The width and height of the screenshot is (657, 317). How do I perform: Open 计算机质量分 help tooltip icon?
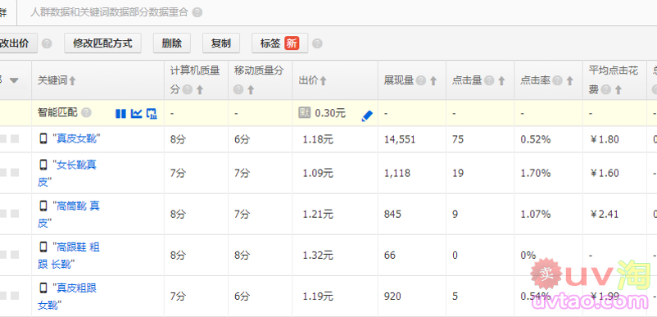[x=188, y=89]
